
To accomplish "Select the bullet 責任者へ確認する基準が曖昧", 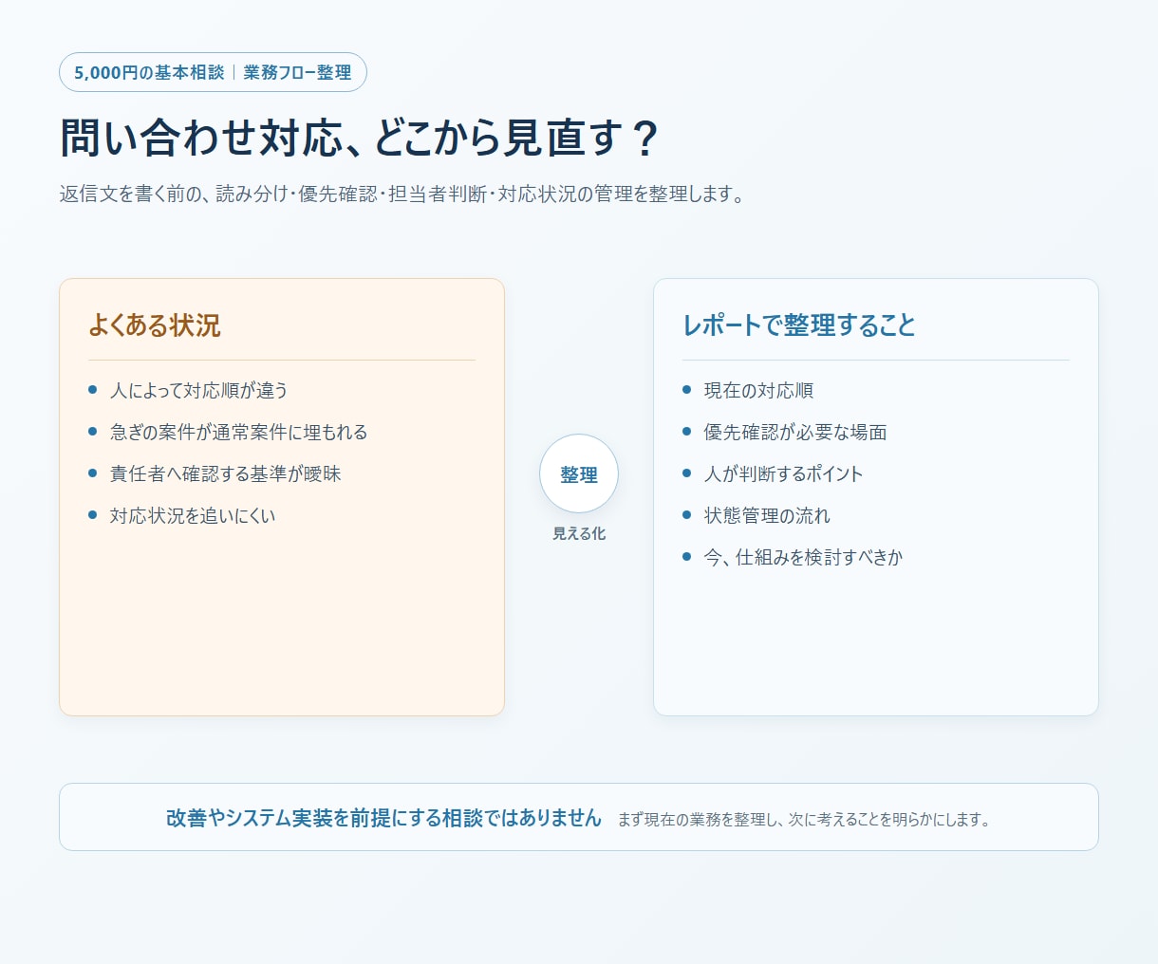I will click(215, 473).
